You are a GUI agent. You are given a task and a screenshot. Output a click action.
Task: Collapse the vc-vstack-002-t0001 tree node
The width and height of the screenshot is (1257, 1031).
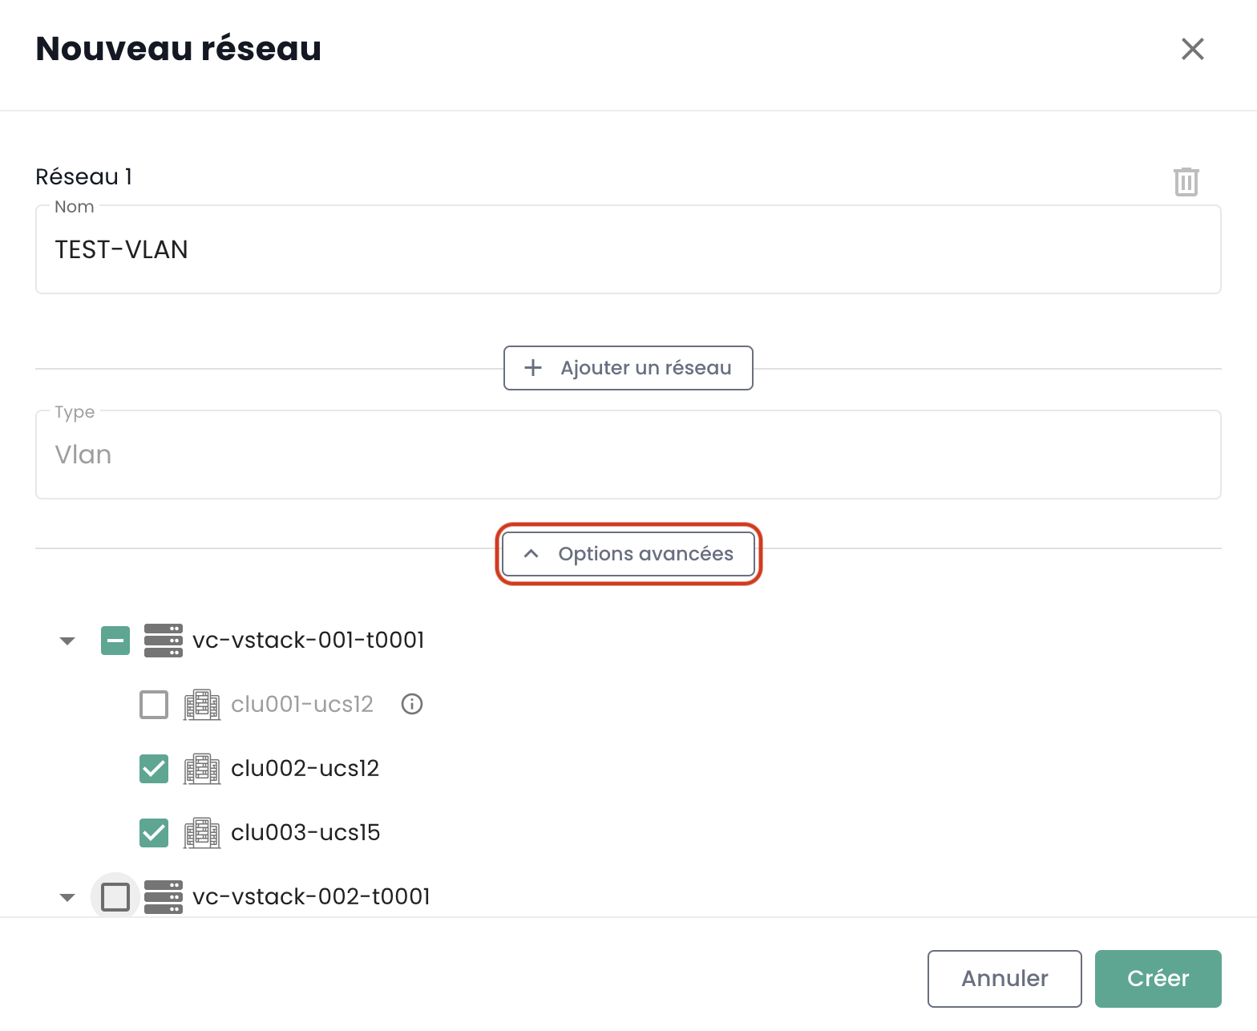(67, 896)
